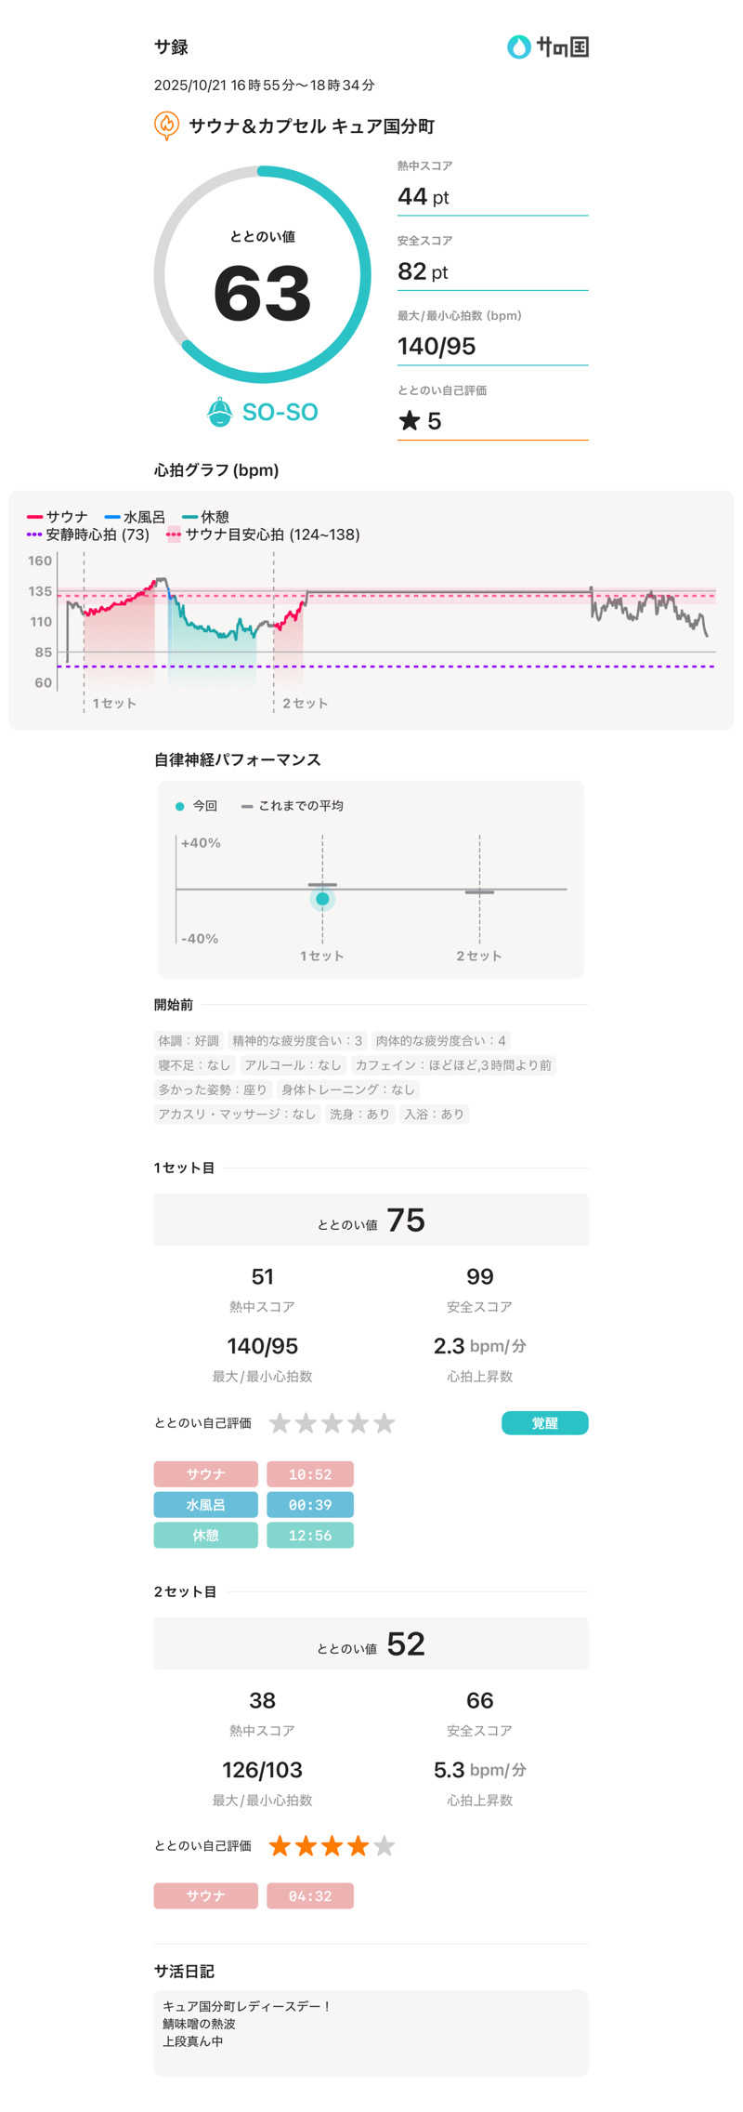Click the 覚醒 badge button
The image size is (743, 2112).
pos(544,1422)
